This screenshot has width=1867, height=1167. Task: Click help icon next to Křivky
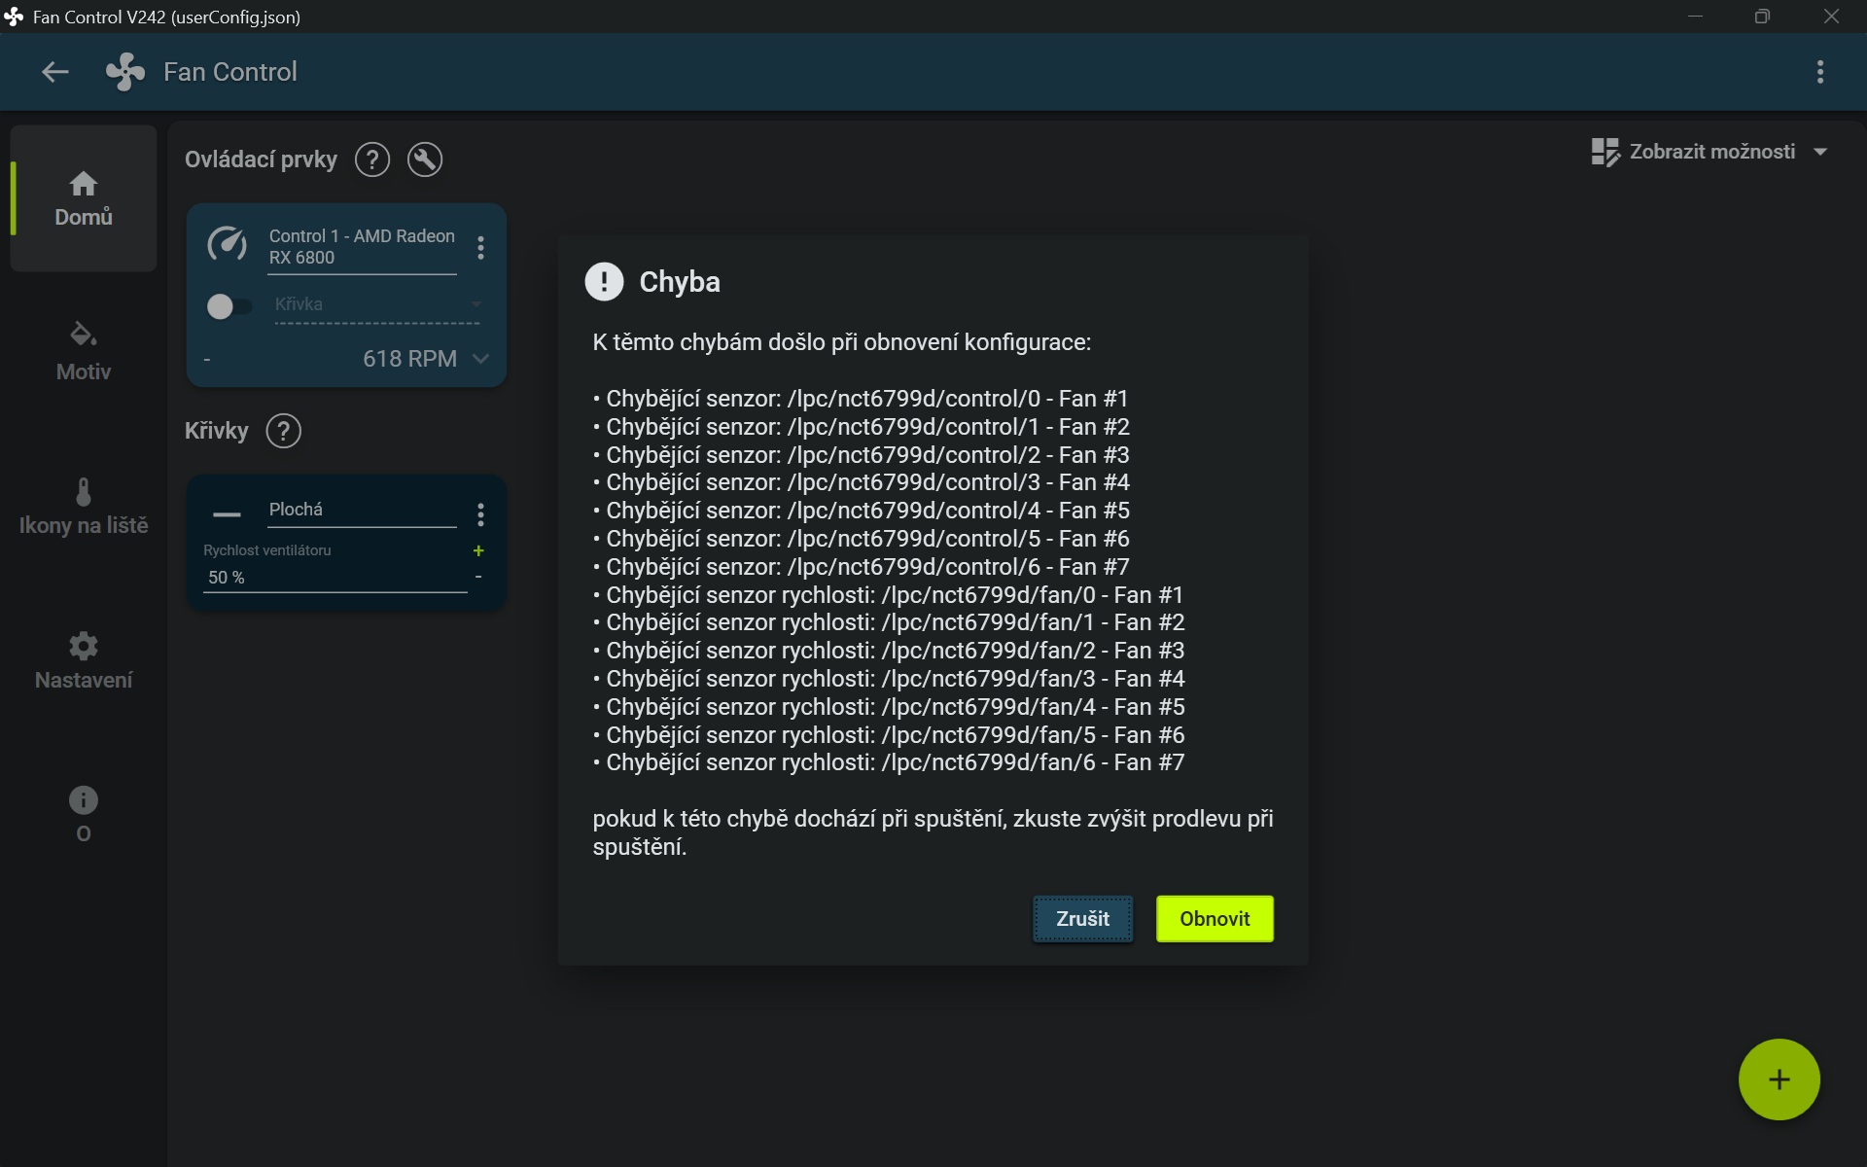point(283,431)
